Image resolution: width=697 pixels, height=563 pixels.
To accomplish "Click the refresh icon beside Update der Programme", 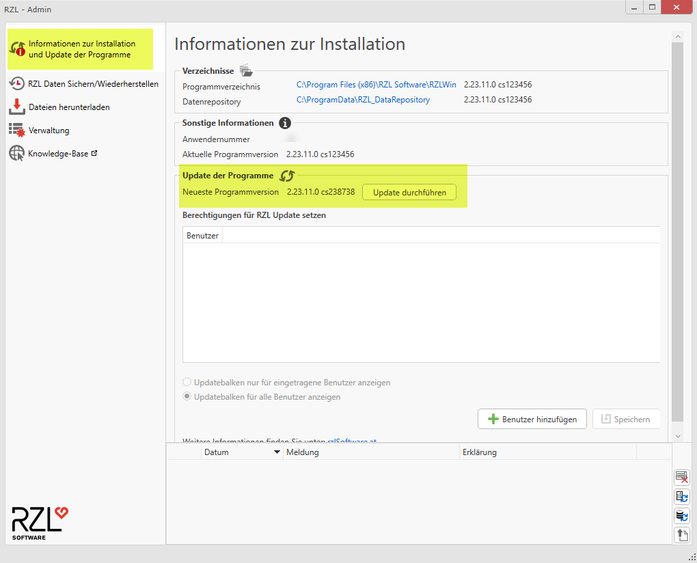I will pos(287,176).
